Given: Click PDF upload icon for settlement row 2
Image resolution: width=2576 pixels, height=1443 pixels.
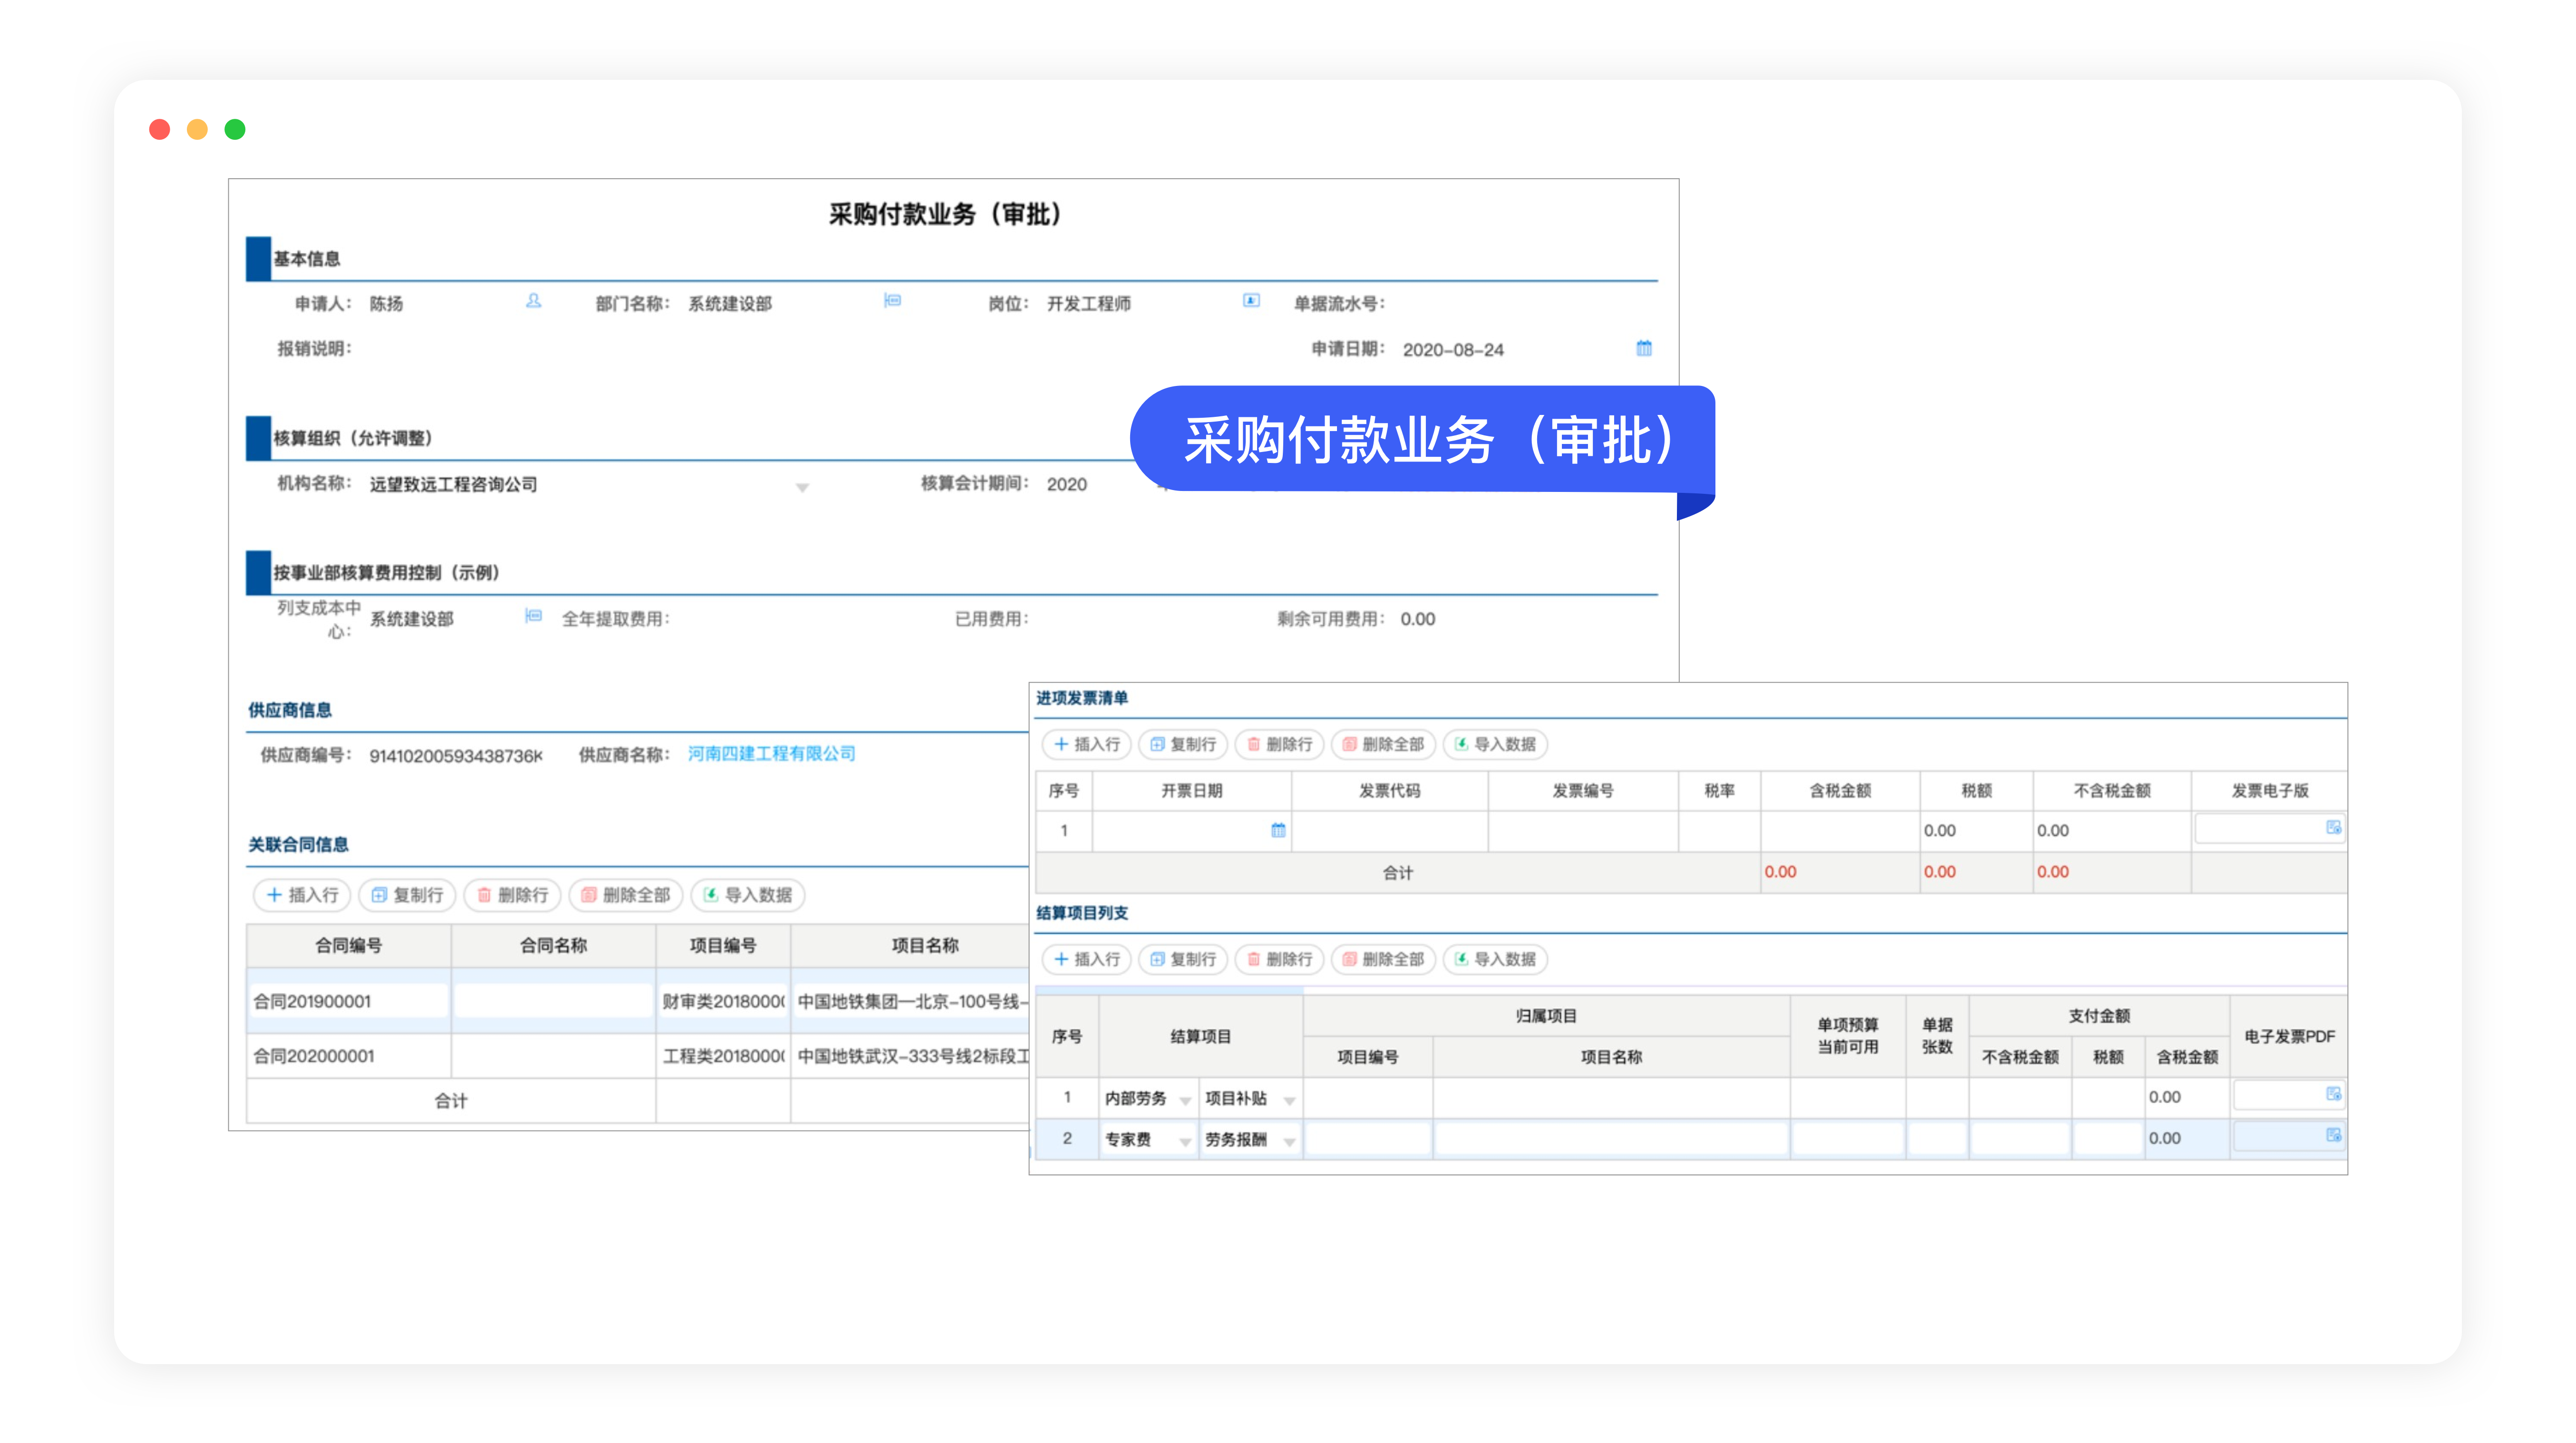Looking at the screenshot, I should [2333, 1136].
